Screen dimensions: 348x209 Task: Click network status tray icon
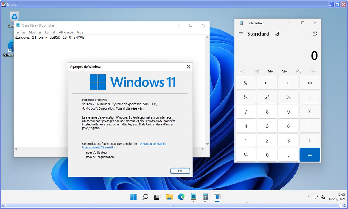click(316, 197)
